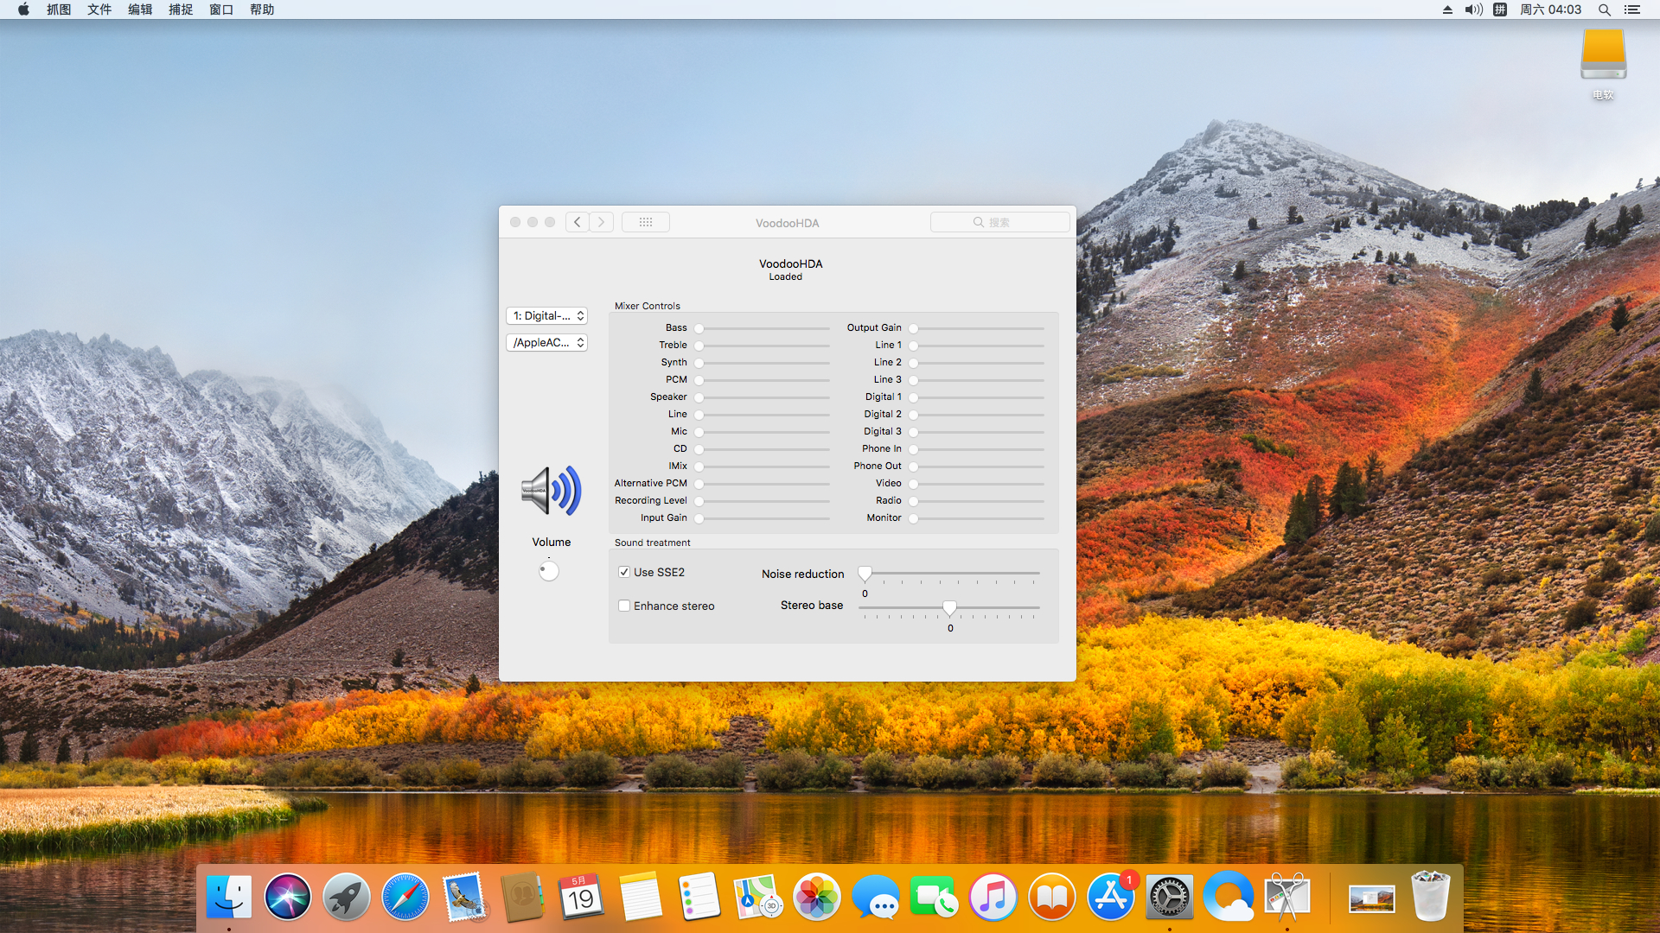
Task: Open the desktop picture file in Dock
Action: coord(1371,898)
